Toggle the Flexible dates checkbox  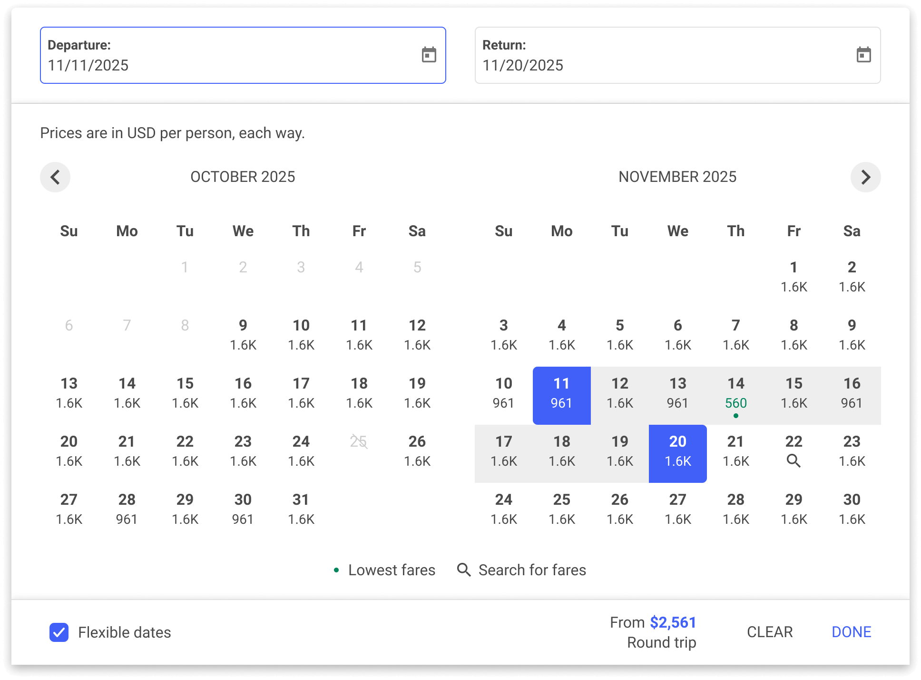pyautogui.click(x=59, y=632)
